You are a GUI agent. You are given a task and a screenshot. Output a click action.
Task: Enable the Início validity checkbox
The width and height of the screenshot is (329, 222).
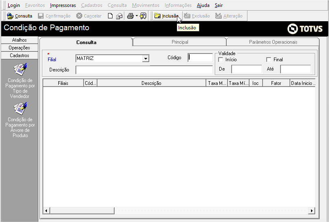pos(221,60)
